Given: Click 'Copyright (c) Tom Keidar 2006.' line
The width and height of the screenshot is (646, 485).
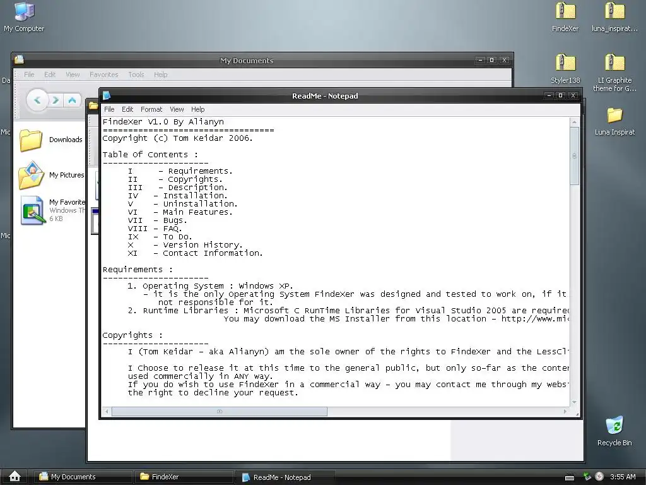Looking at the screenshot, I should (177, 138).
